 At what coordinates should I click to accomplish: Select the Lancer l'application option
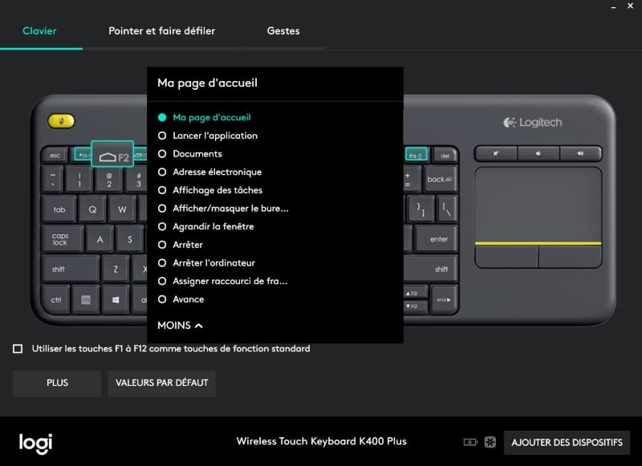[x=208, y=136]
